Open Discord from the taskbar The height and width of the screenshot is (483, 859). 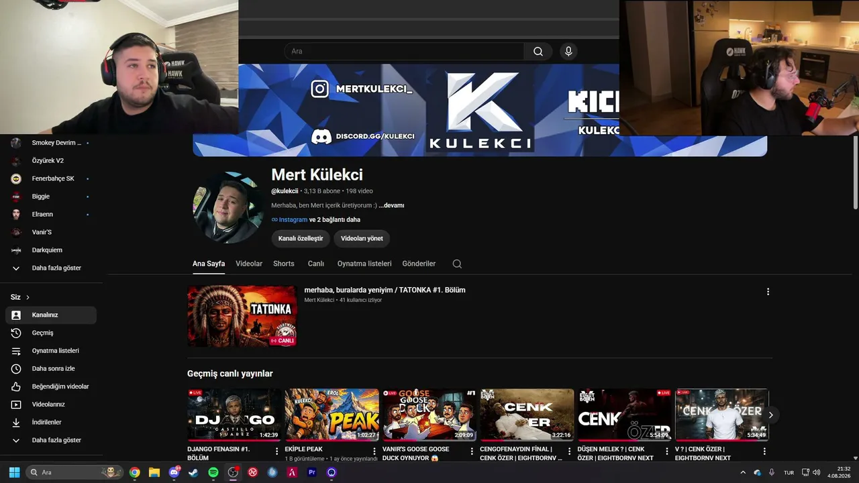pyautogui.click(x=174, y=472)
